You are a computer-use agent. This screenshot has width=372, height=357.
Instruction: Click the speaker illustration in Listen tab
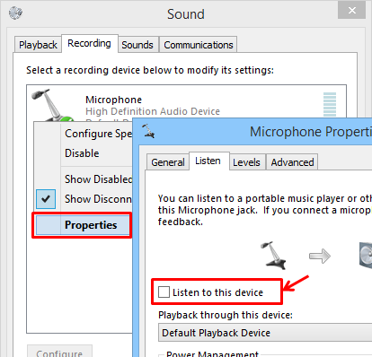click(x=366, y=256)
